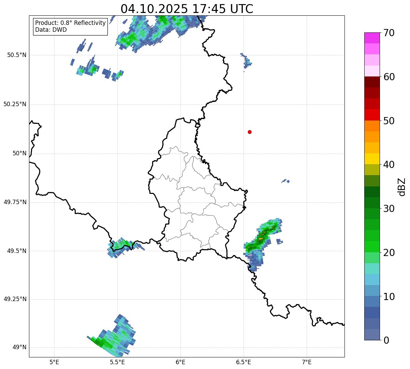Click the colorbar tick label 30
The image size is (410, 369).
[x=389, y=209]
